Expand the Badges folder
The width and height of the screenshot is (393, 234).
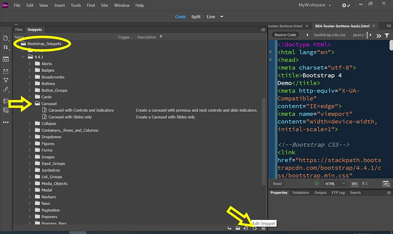[30, 70]
